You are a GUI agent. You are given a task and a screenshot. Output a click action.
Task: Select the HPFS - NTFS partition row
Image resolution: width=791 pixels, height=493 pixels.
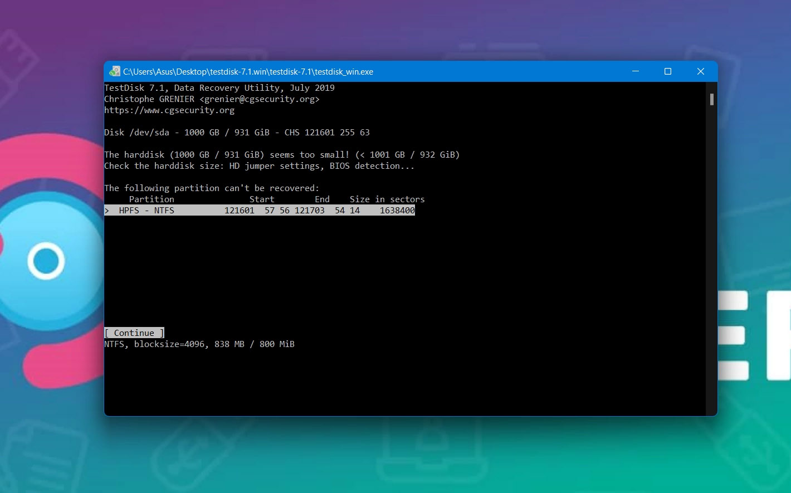(x=260, y=210)
